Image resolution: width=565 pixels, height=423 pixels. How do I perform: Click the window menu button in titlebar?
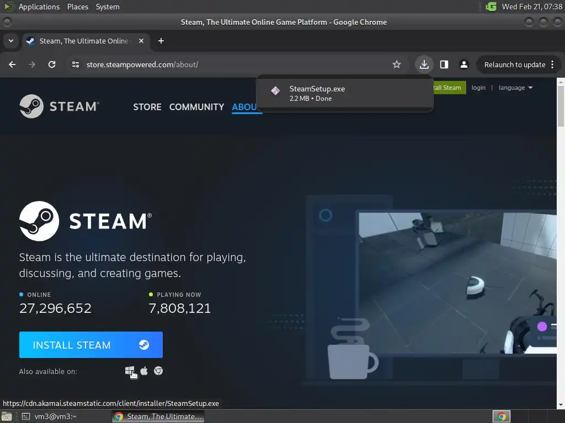point(7,22)
